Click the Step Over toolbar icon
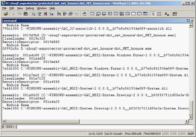196x137 pixels. click(65, 14)
